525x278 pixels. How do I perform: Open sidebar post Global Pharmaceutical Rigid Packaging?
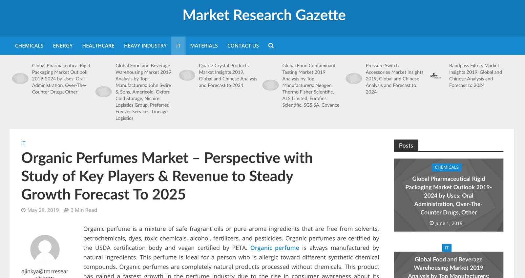tap(449, 196)
